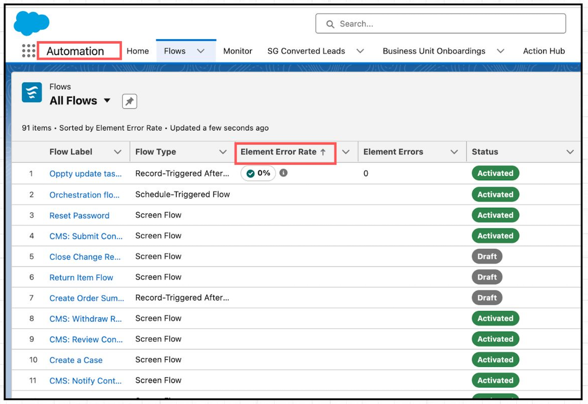Open the Flow Type column menu
This screenshot has height=404, width=588.
223,152
